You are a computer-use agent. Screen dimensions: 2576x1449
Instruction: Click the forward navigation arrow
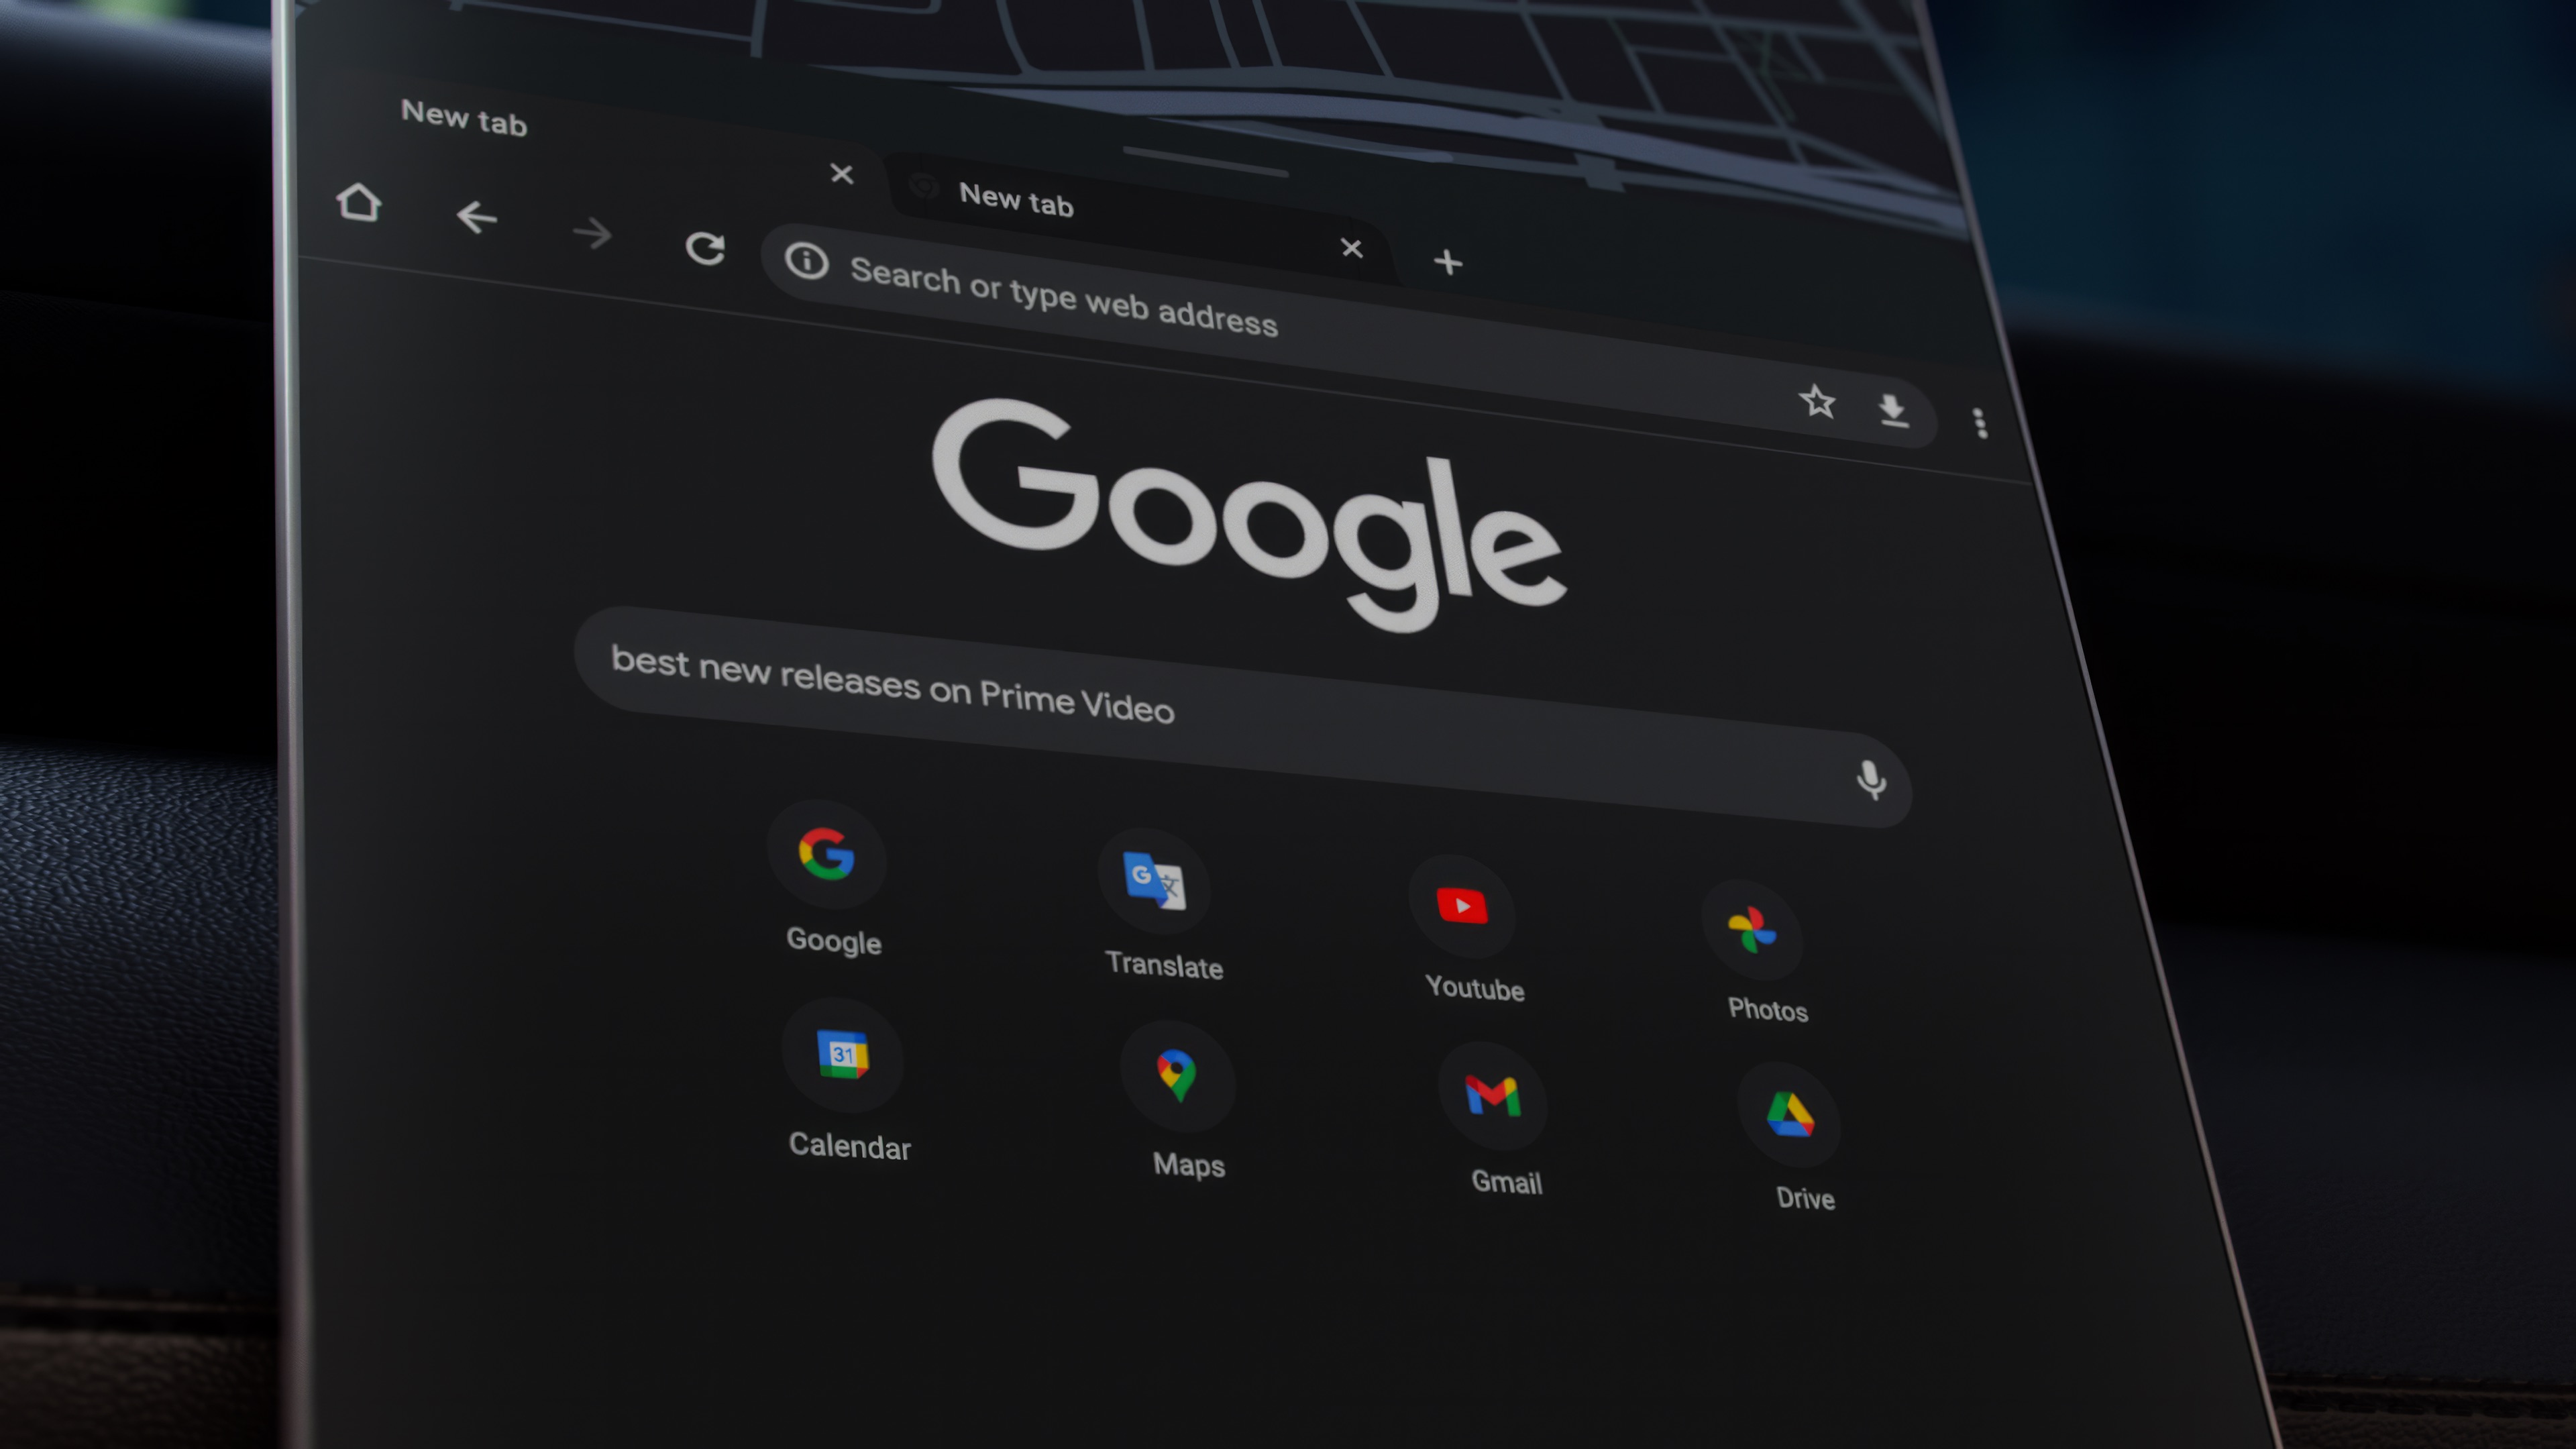pos(593,231)
